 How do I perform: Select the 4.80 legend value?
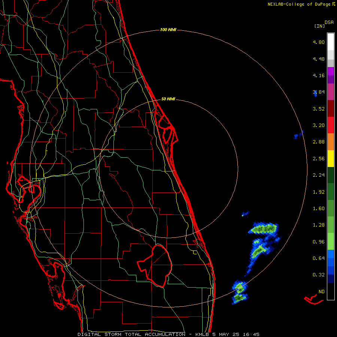pos(319,42)
